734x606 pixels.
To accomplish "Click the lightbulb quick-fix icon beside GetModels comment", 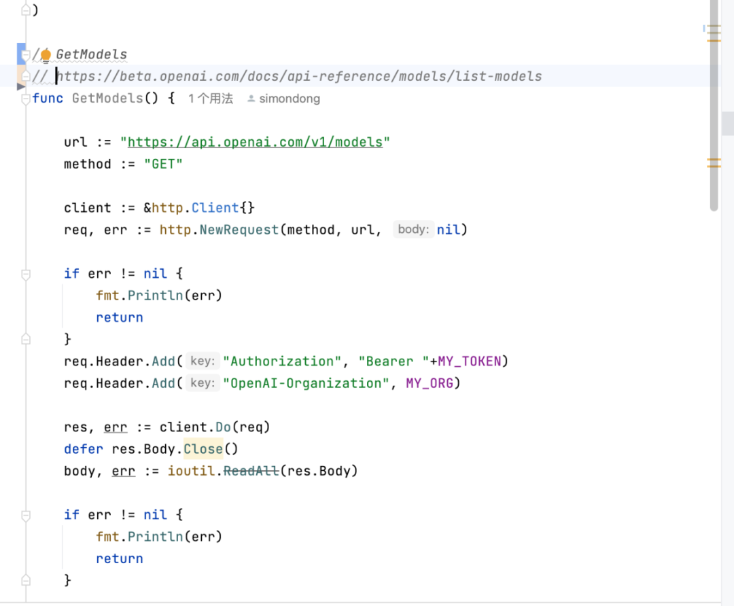I will tap(46, 55).
